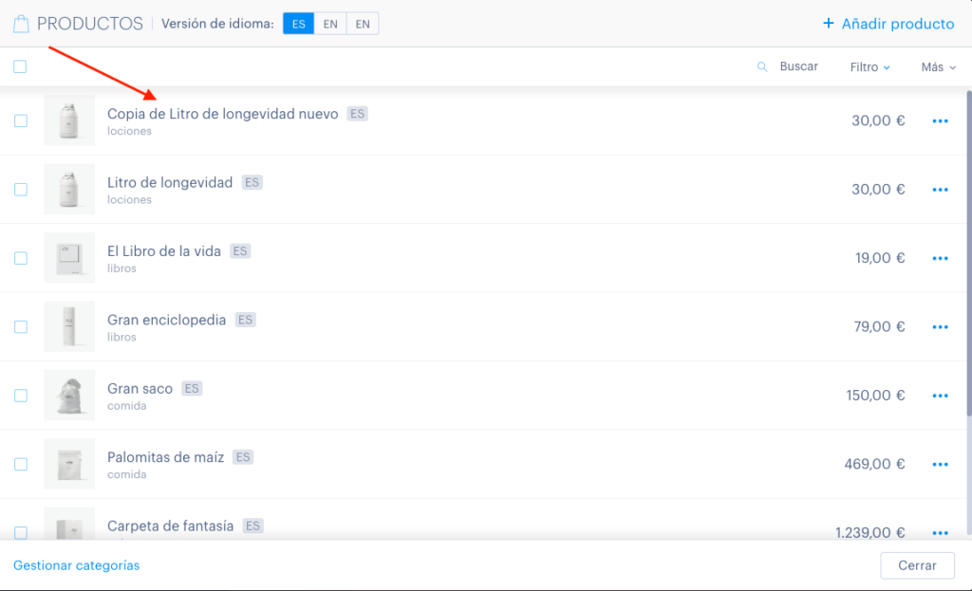Click the vertical scrollbar of product list
972x591 pixels.
pos(968,254)
